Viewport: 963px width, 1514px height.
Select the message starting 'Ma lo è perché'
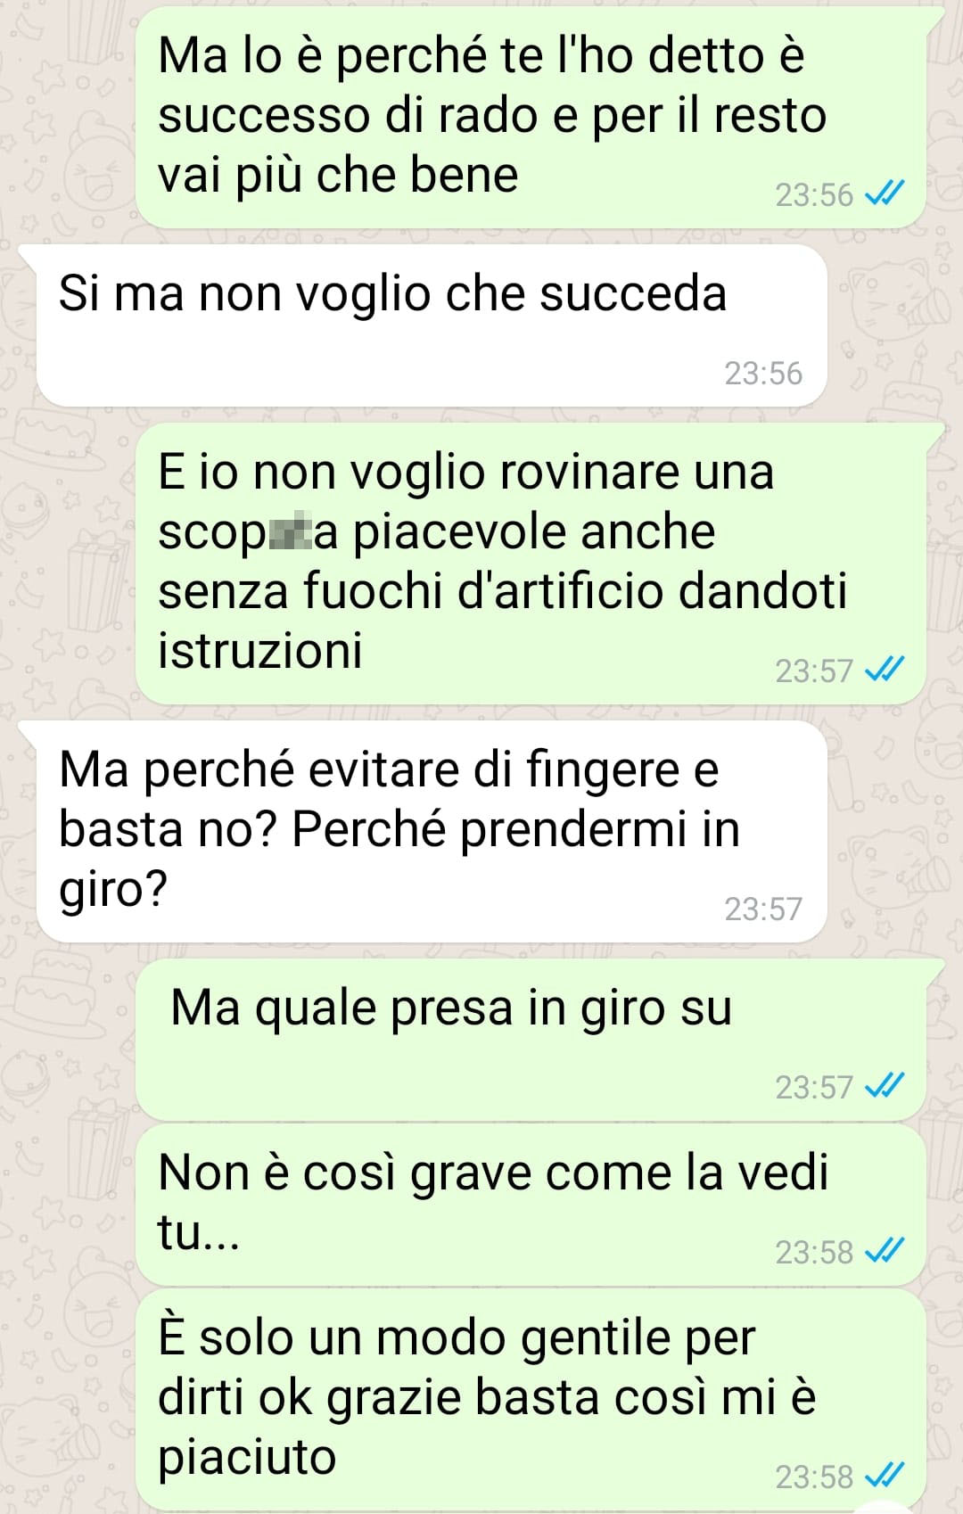click(530, 117)
